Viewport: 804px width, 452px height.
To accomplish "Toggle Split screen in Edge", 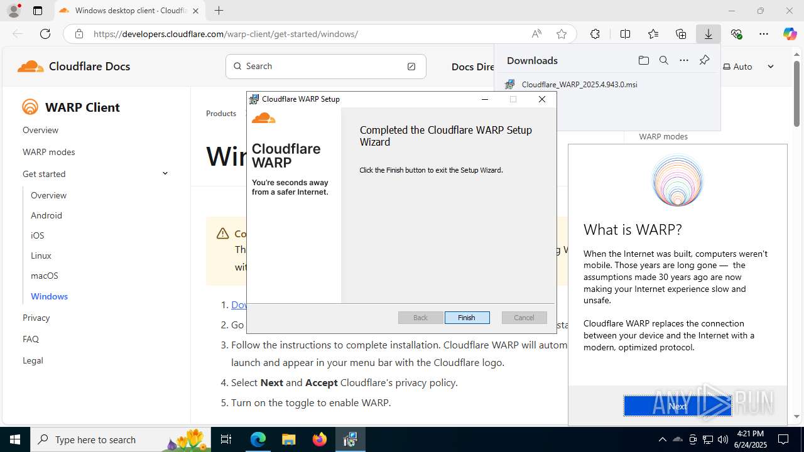I will coord(625,34).
